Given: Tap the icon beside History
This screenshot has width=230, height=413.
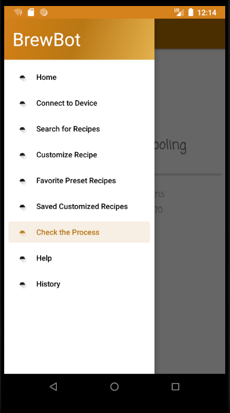Looking at the screenshot, I should tap(23, 284).
